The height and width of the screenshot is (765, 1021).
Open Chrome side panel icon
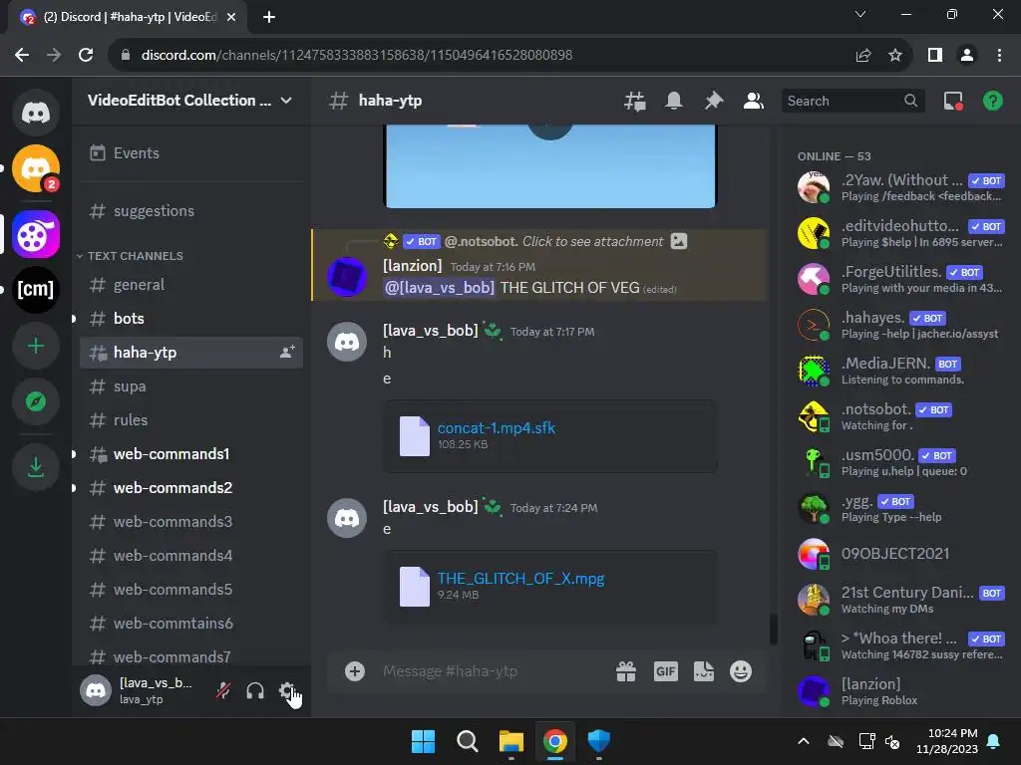point(935,55)
